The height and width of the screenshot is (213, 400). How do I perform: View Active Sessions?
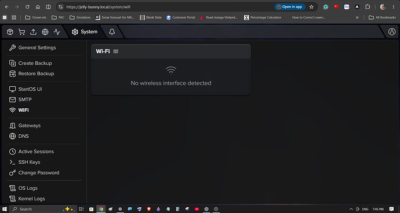click(x=31, y=152)
